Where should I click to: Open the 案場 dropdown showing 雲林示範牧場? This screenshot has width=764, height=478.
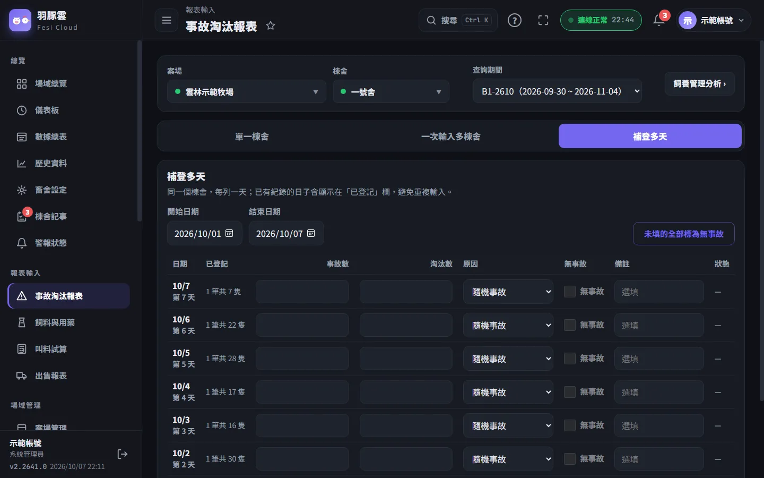click(247, 91)
